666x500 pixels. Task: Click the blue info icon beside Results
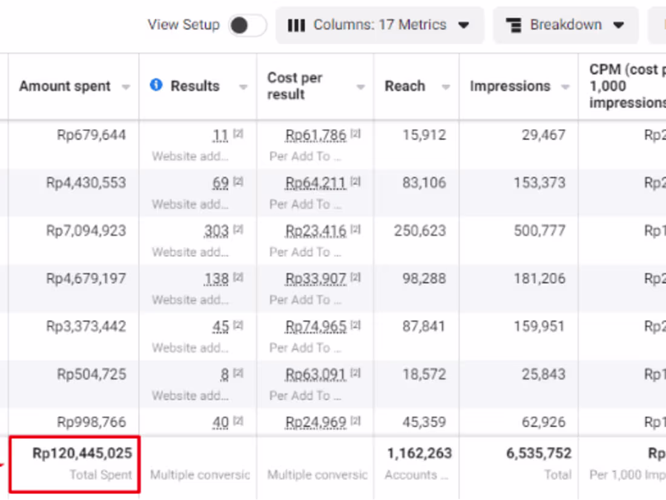156,85
